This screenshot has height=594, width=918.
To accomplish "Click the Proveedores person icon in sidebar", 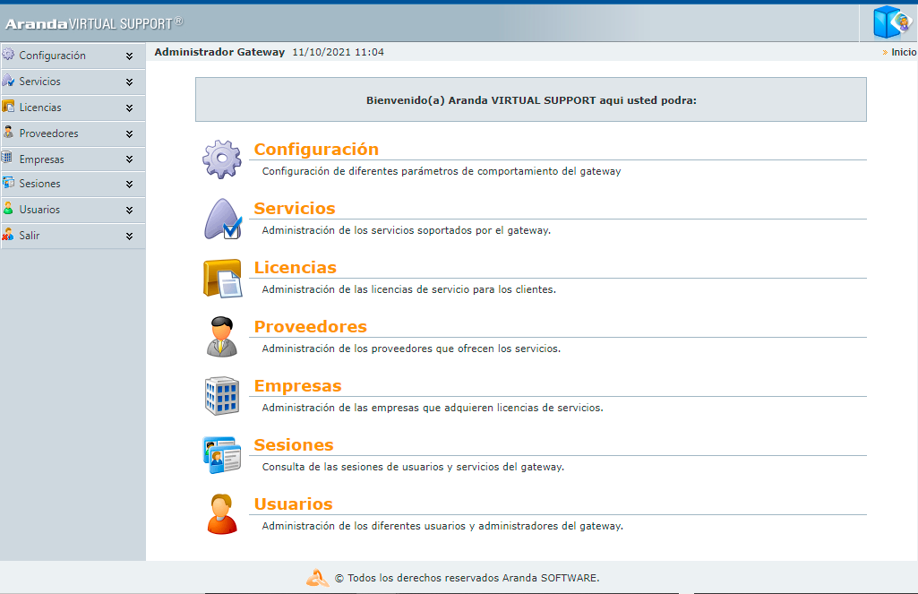I will pyautogui.click(x=8, y=132).
